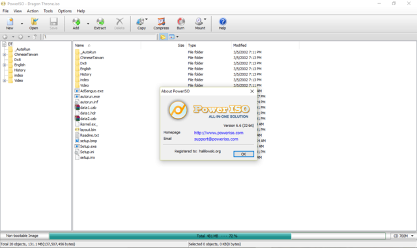417x248 pixels.
Task: Click the path address field
Action: 100,37
